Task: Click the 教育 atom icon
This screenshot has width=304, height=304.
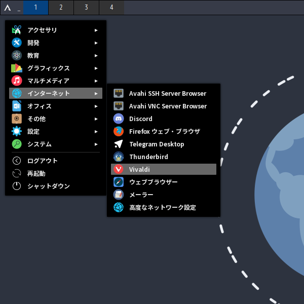Action: pyautogui.click(x=17, y=55)
